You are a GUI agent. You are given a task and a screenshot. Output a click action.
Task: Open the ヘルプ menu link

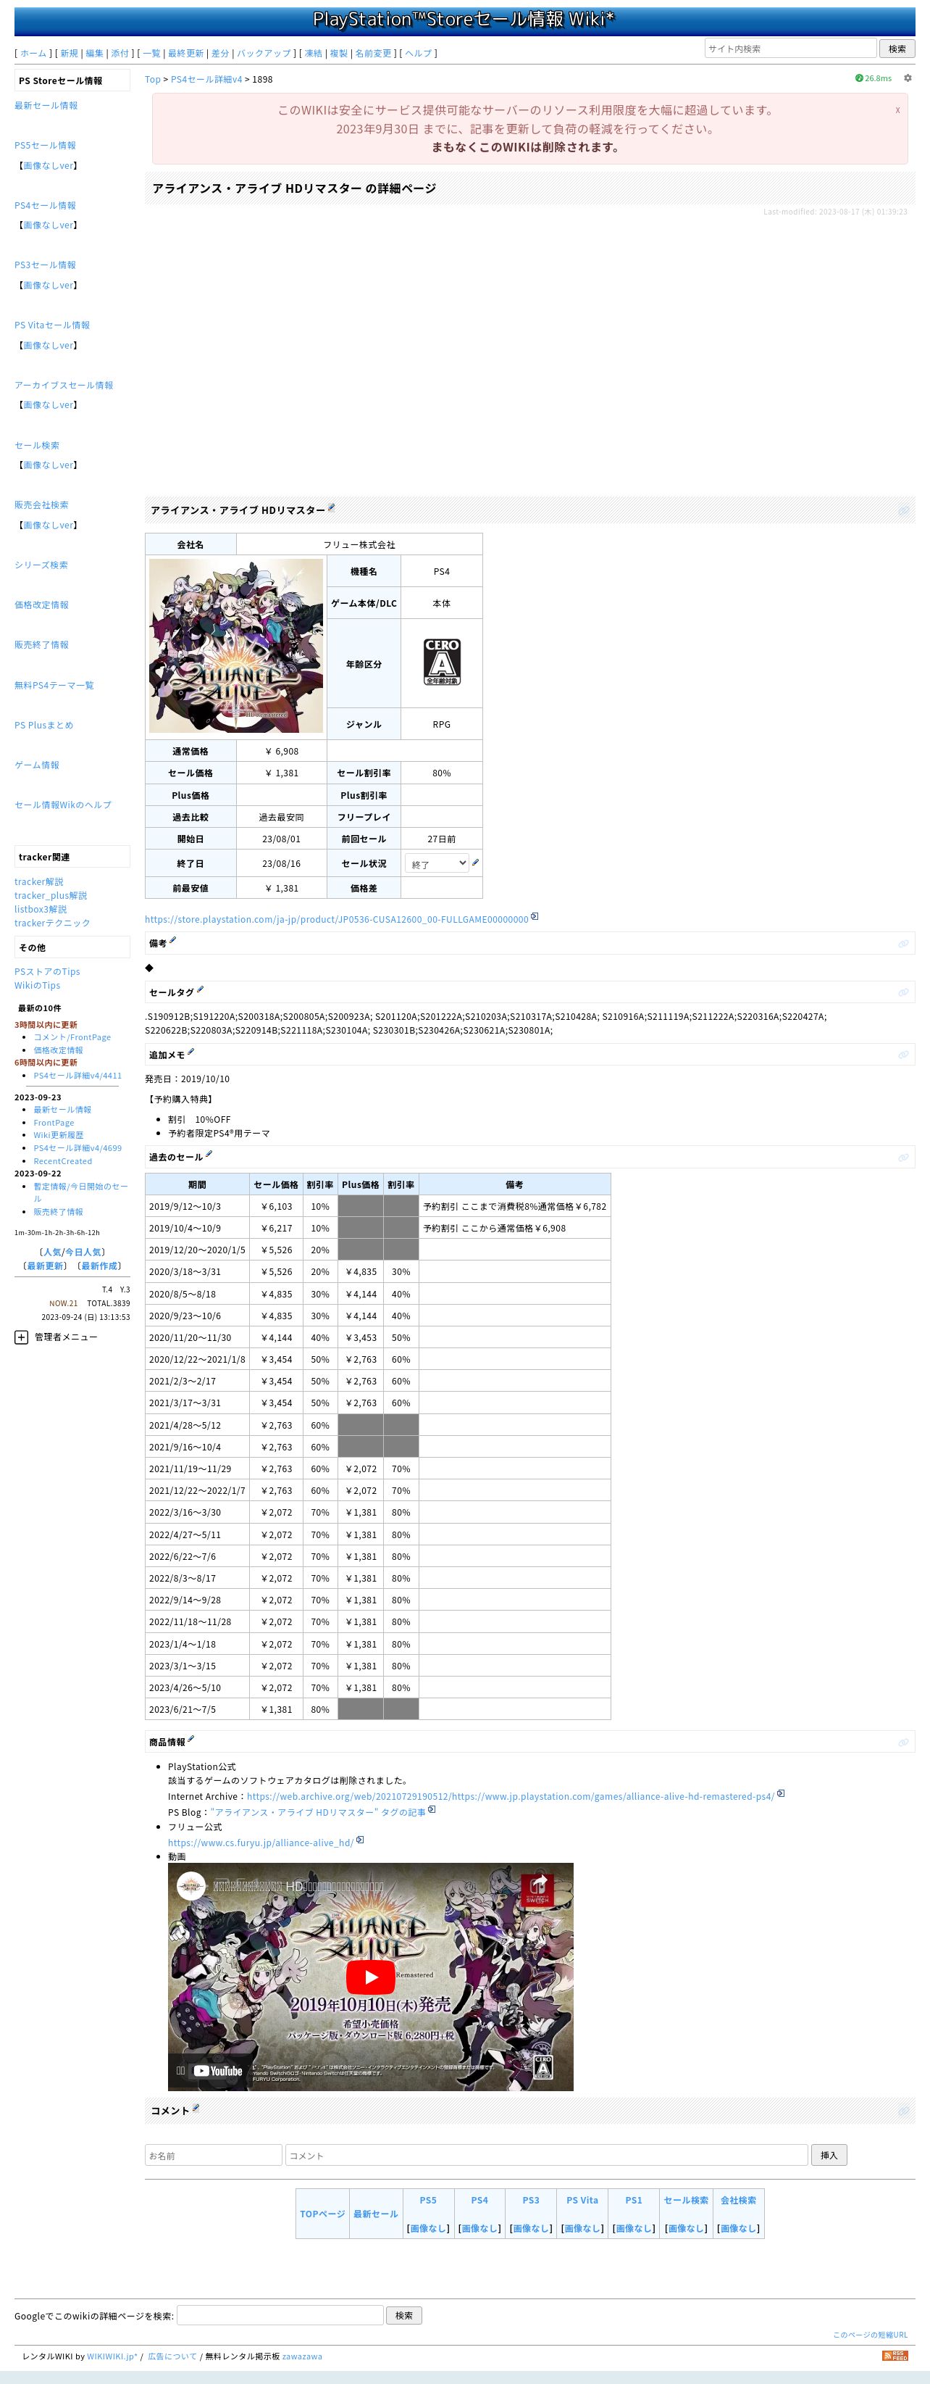pos(418,54)
